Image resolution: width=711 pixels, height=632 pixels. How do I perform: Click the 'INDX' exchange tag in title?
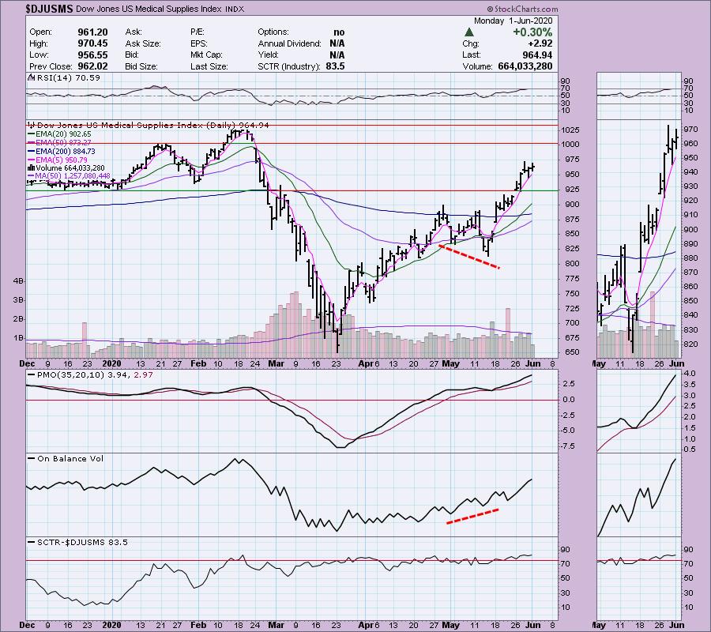tap(235, 9)
